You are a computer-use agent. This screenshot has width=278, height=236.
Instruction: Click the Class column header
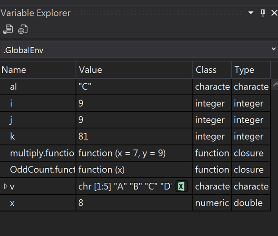pyautogui.click(x=212, y=70)
